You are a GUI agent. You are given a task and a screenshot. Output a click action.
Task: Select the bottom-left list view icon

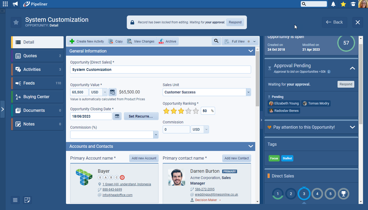[x=15, y=200]
